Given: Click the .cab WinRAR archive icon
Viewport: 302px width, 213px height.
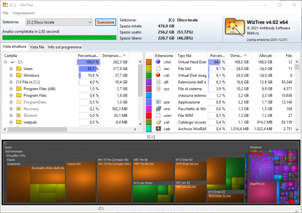Looking at the screenshot, I should 158,129.
